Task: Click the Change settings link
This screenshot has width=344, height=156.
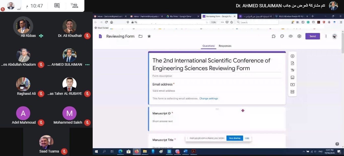Action: tap(209, 99)
